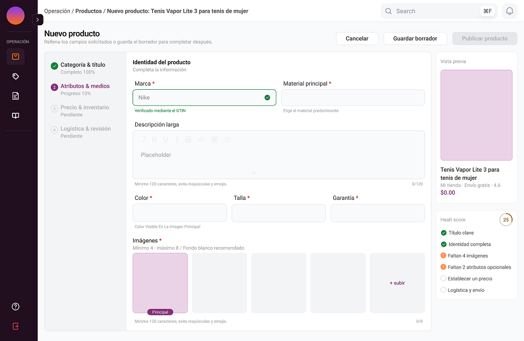Click the Search field in the top bar
Viewport: 524px width, 341px height.
(x=439, y=11)
